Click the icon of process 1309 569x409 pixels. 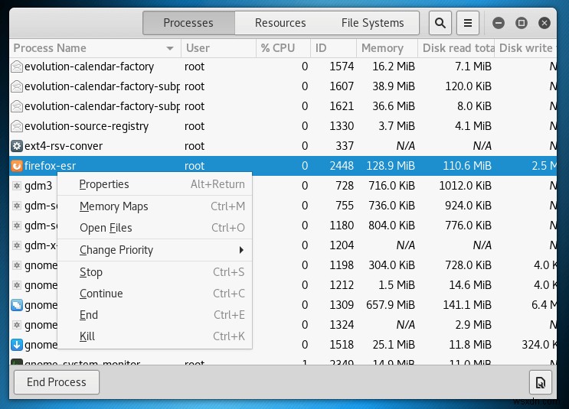tap(17, 305)
